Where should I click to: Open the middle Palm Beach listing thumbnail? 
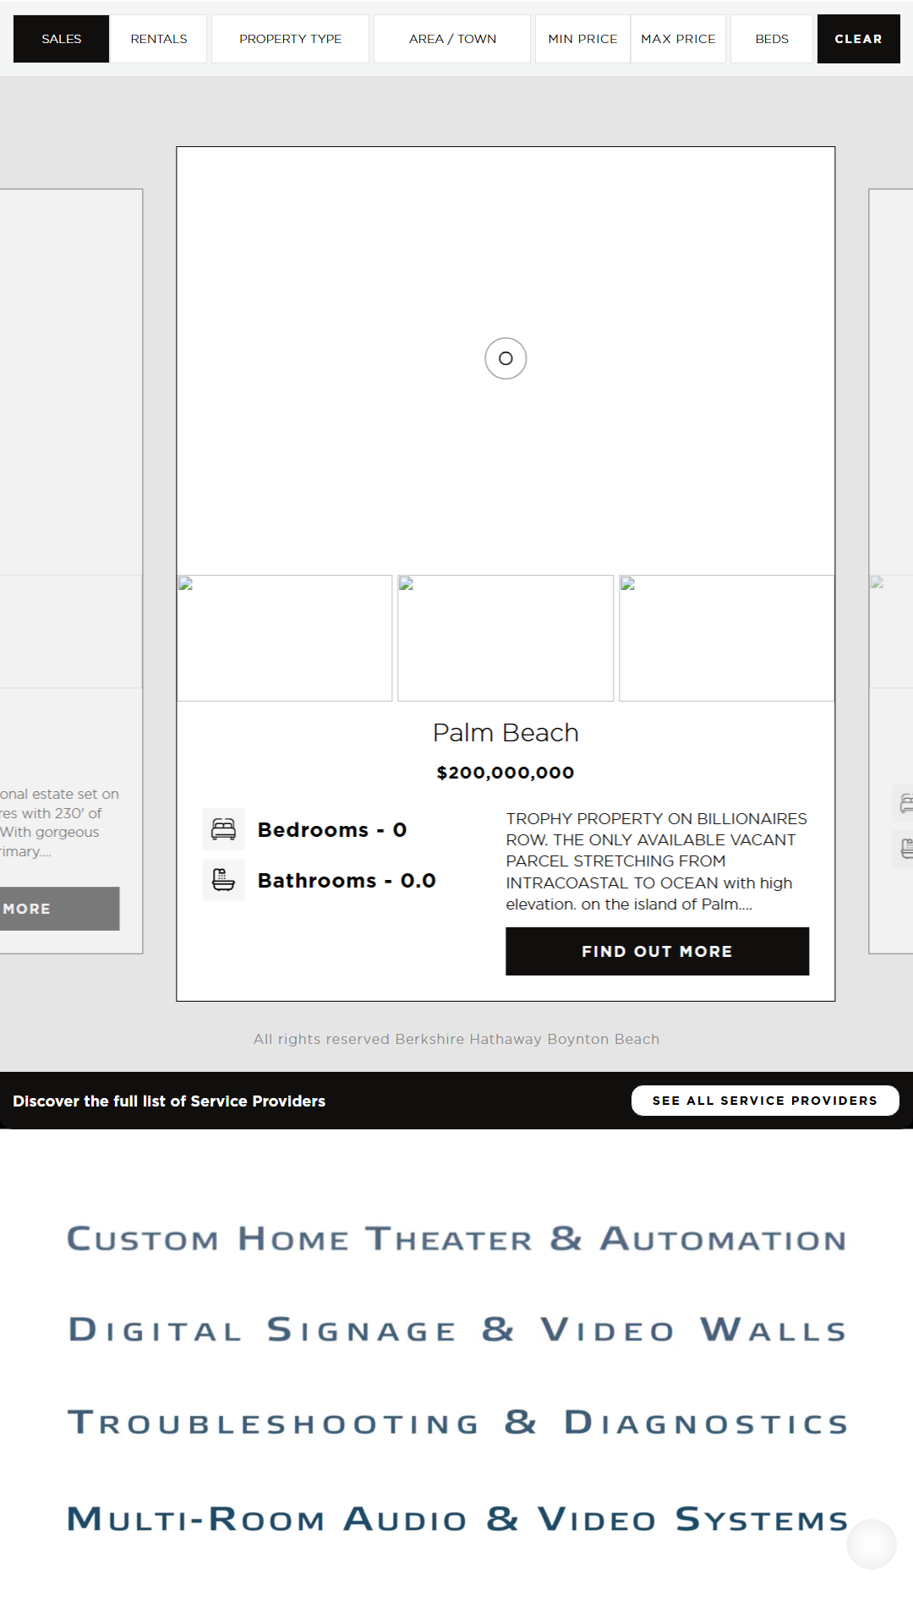click(x=506, y=638)
